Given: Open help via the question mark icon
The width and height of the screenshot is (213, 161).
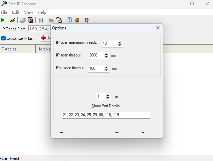Looking at the screenshot, I should tap(69, 20).
